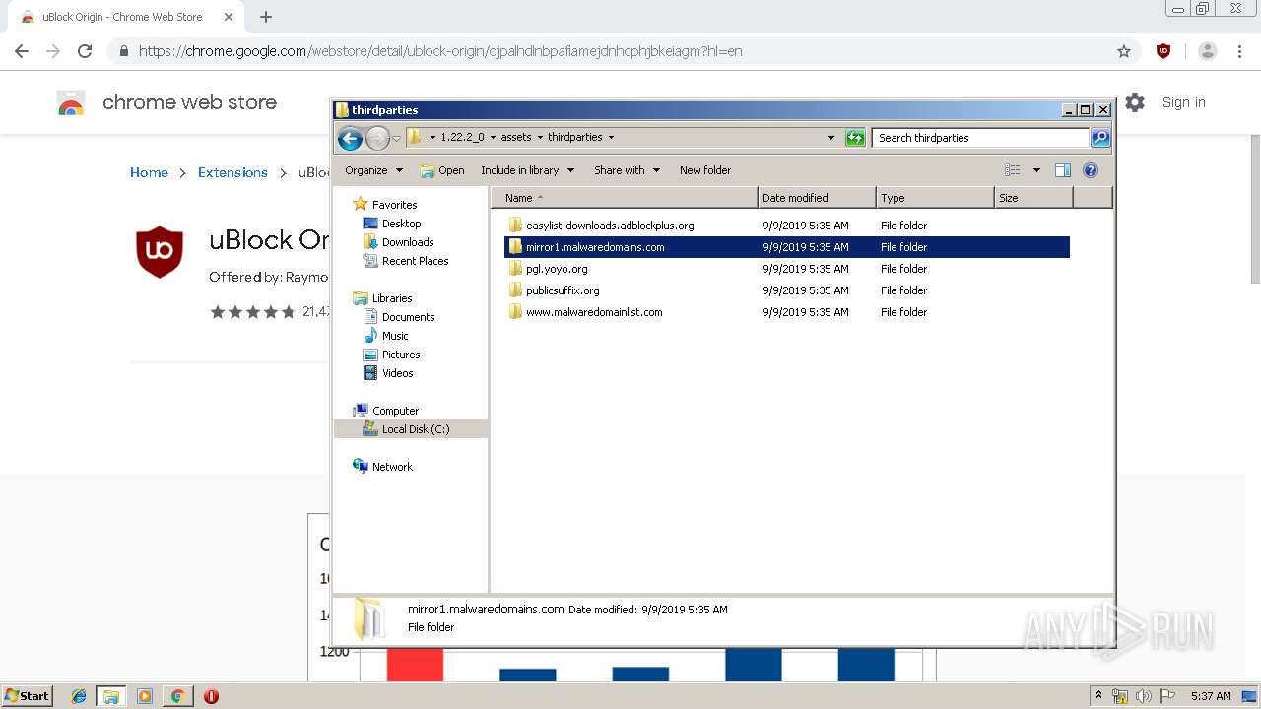Screen dimensions: 1261x709
Task: Select the 1.22.2_0 breadcrumb segment
Action: [x=462, y=138]
